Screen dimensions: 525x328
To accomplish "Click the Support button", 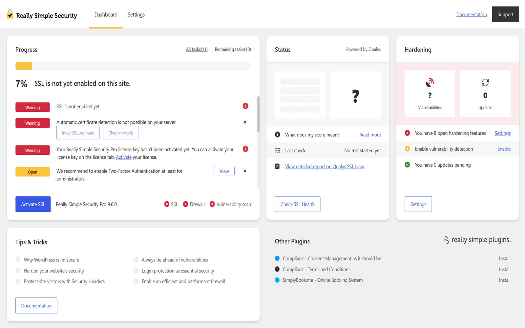I will (505, 14).
